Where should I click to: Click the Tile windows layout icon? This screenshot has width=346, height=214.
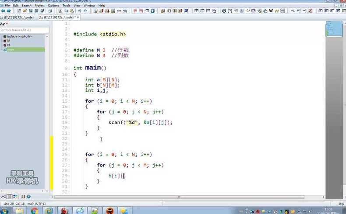(196, 10)
